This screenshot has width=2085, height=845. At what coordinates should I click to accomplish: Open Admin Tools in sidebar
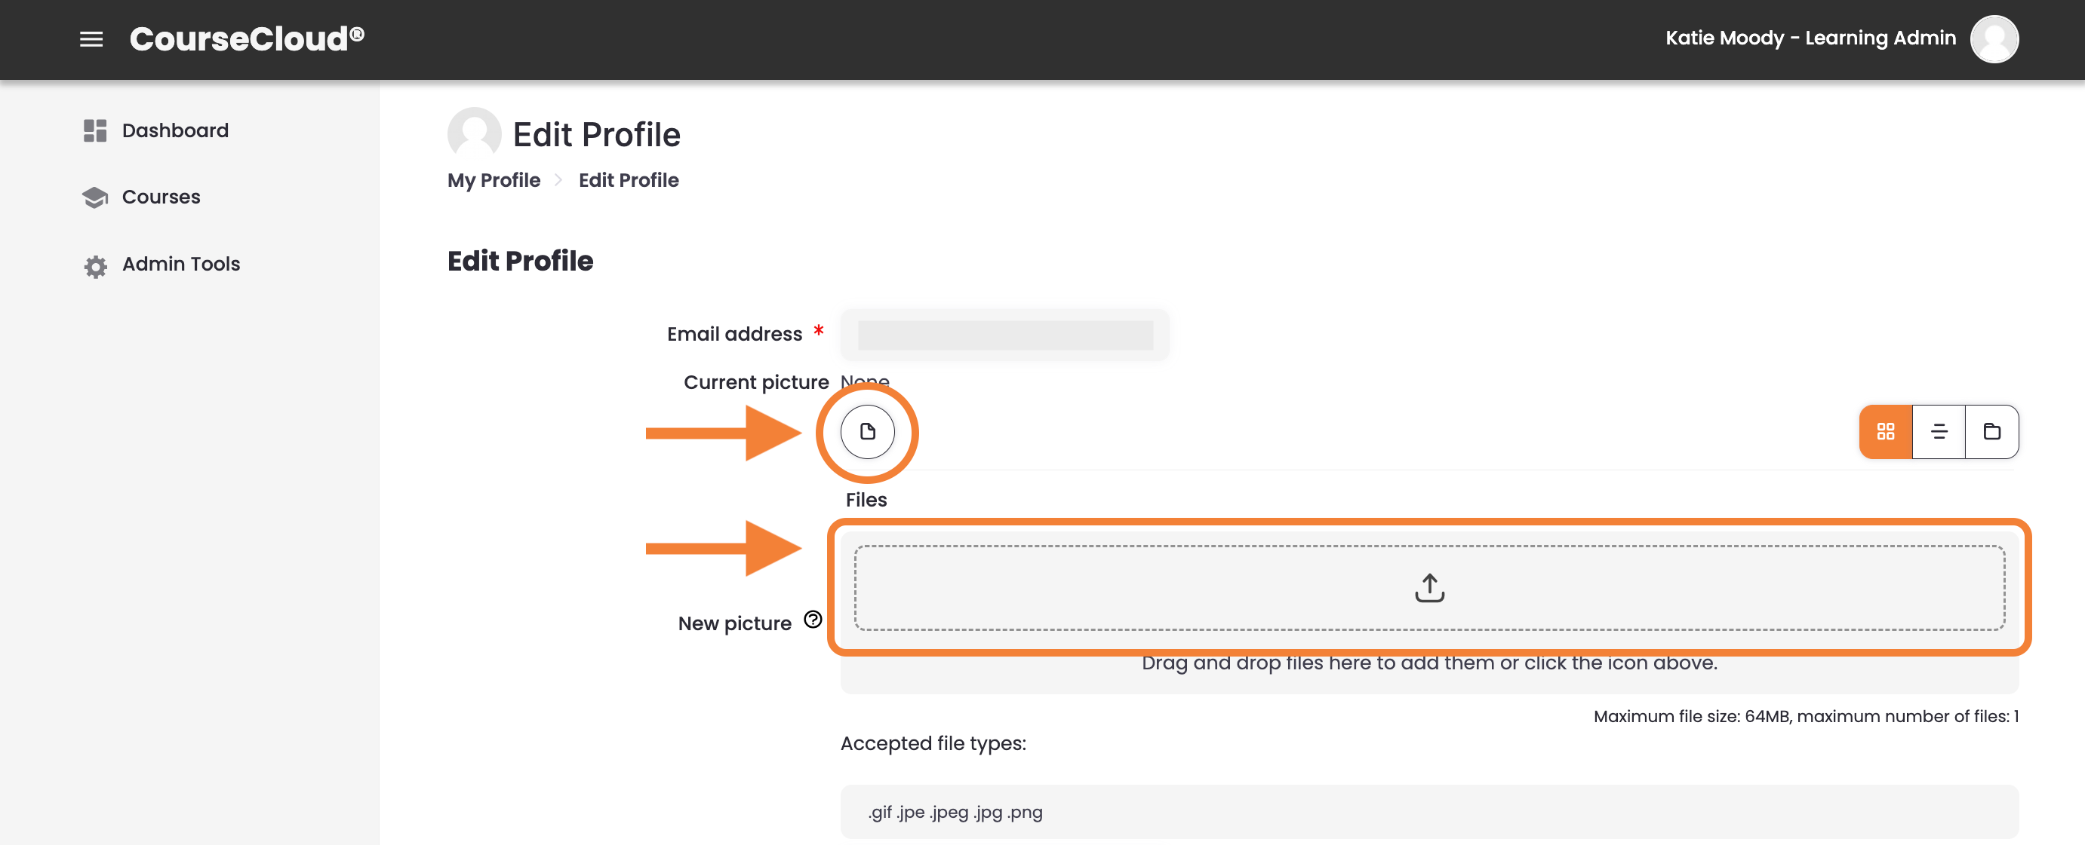click(x=181, y=264)
